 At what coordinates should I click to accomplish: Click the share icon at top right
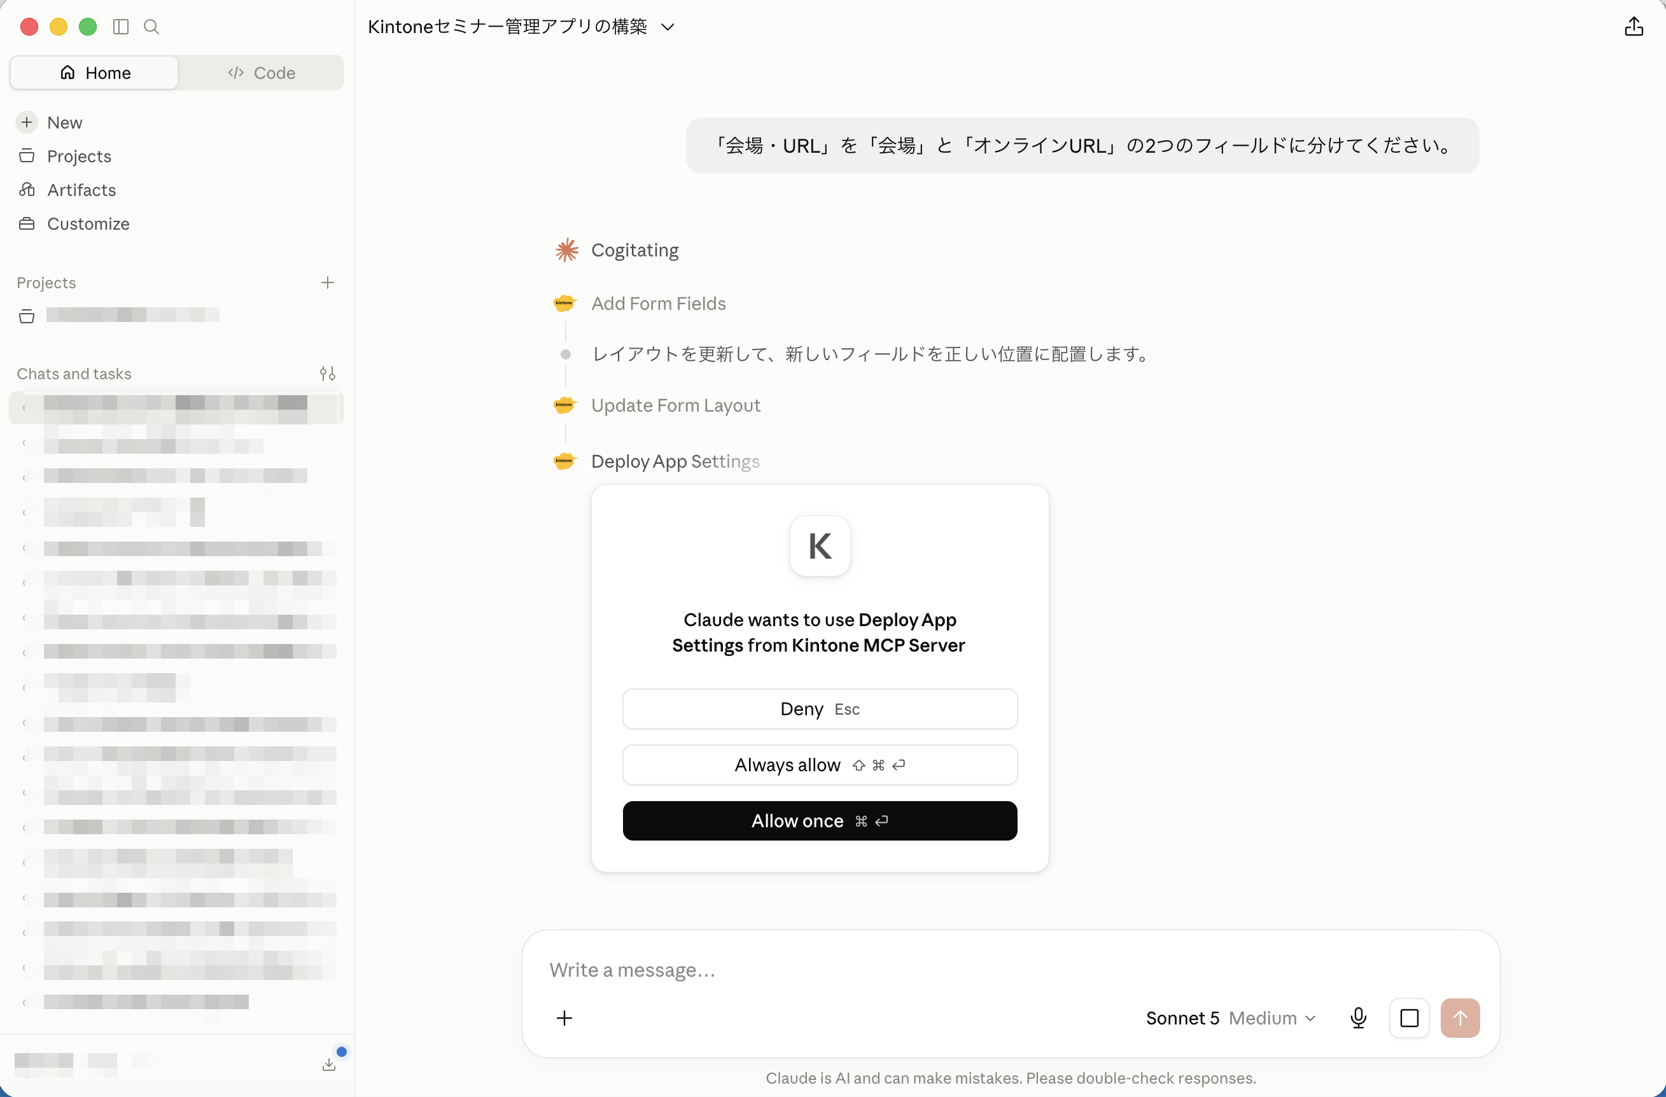(x=1633, y=27)
